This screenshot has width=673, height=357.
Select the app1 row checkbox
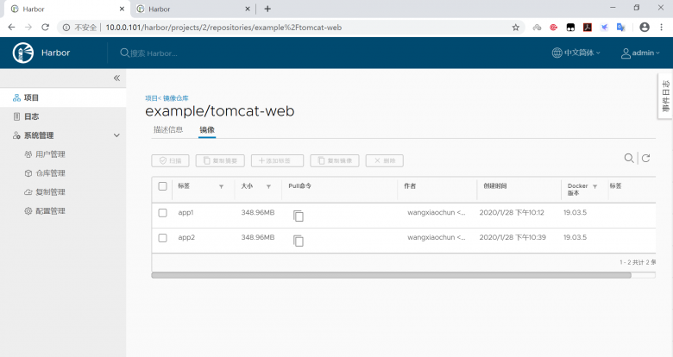click(163, 213)
